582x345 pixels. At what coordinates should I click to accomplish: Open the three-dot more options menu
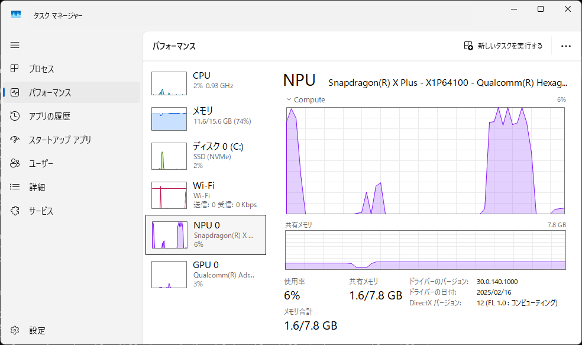(x=566, y=46)
